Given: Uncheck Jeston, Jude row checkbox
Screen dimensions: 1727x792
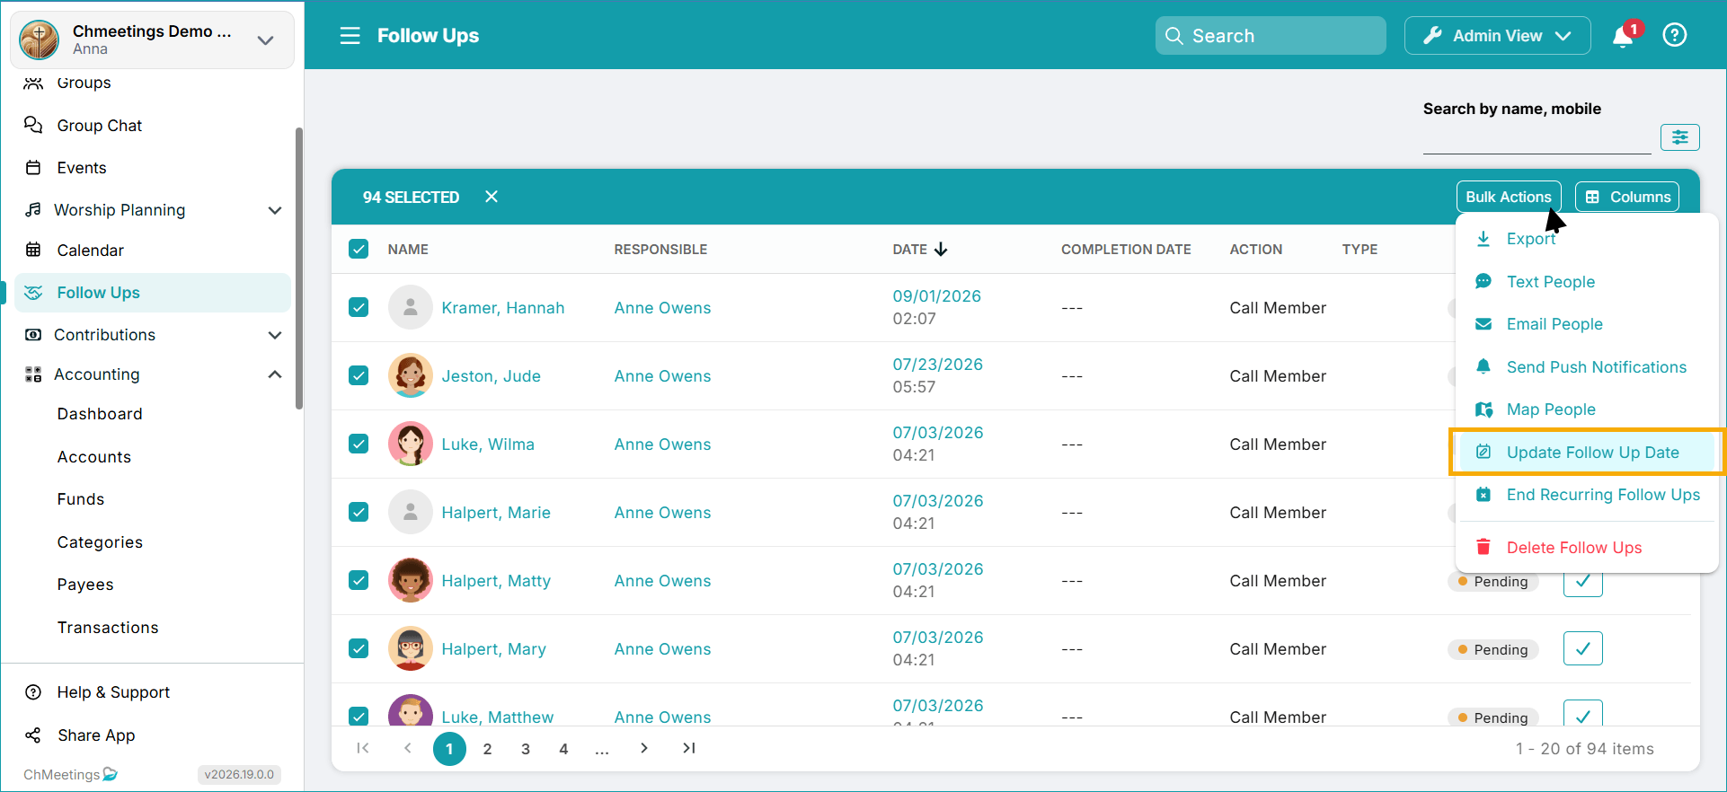Looking at the screenshot, I should pos(359,375).
